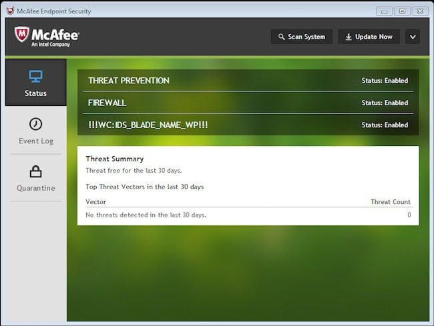Open the Event Log clock icon
The width and height of the screenshot is (434, 326).
35,124
